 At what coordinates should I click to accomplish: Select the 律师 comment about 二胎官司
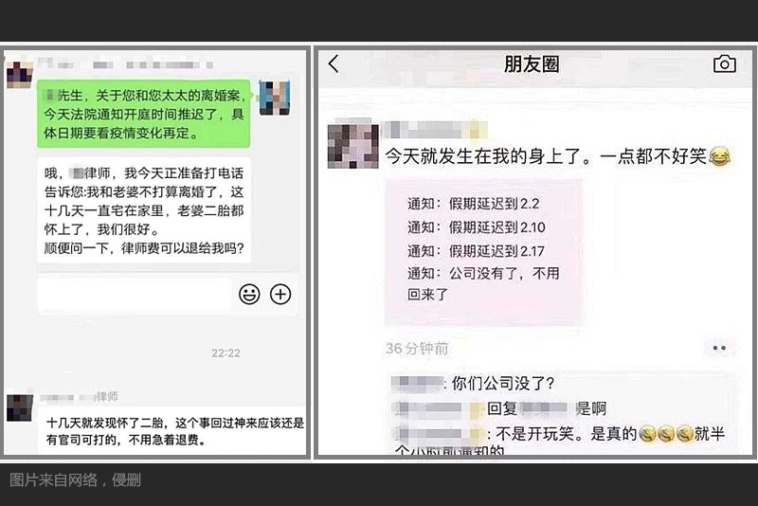pyautogui.click(x=175, y=431)
